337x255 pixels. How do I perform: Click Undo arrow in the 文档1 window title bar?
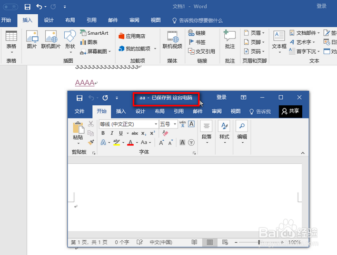coord(39,7)
